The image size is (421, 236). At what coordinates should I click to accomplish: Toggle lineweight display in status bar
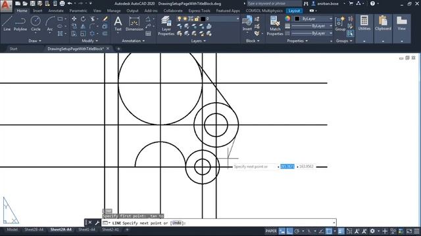point(341,231)
